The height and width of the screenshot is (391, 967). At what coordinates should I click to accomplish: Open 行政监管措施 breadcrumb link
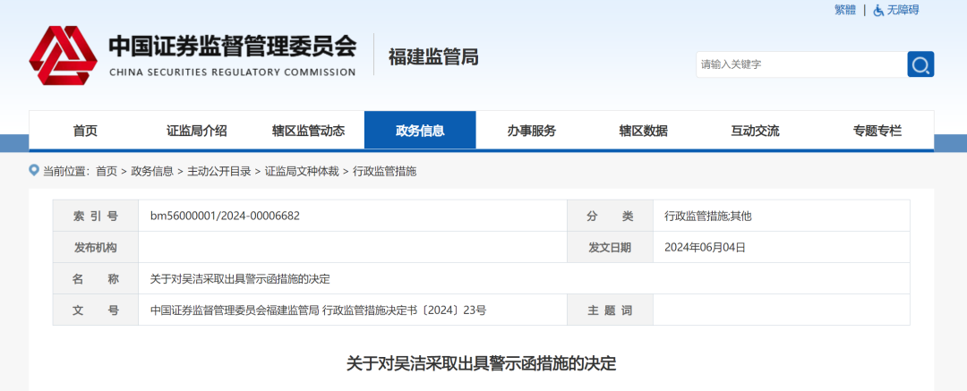(385, 172)
